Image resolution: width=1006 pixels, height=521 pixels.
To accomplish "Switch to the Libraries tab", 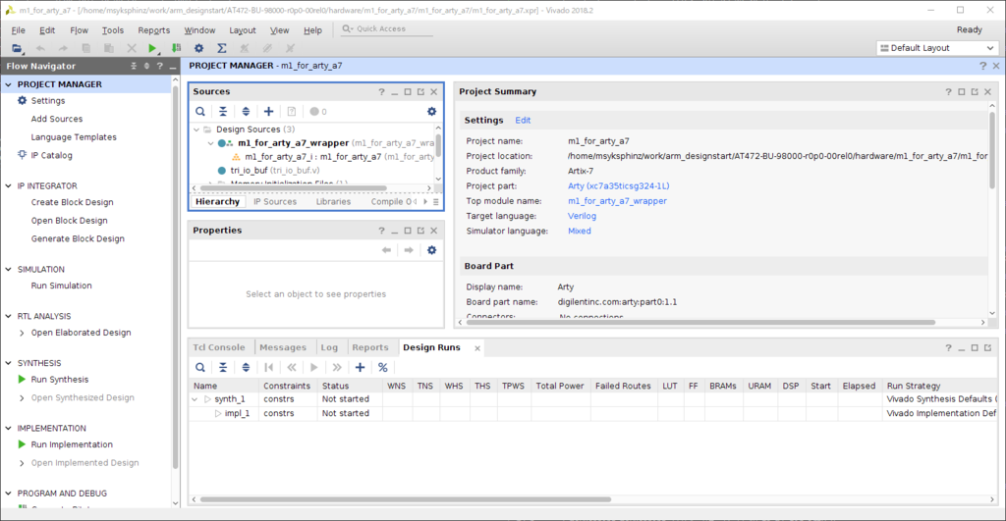I will 333,201.
